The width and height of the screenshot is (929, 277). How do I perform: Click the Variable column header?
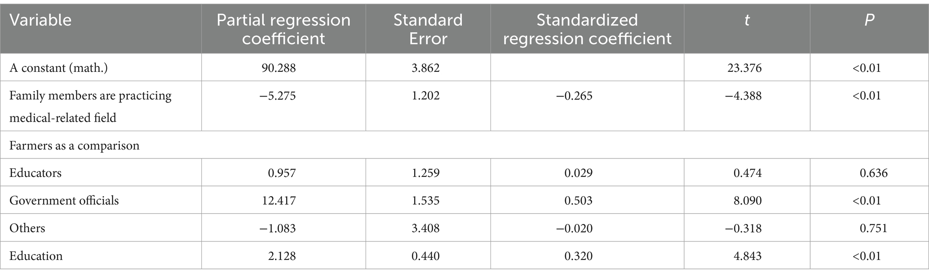pyautogui.click(x=40, y=20)
